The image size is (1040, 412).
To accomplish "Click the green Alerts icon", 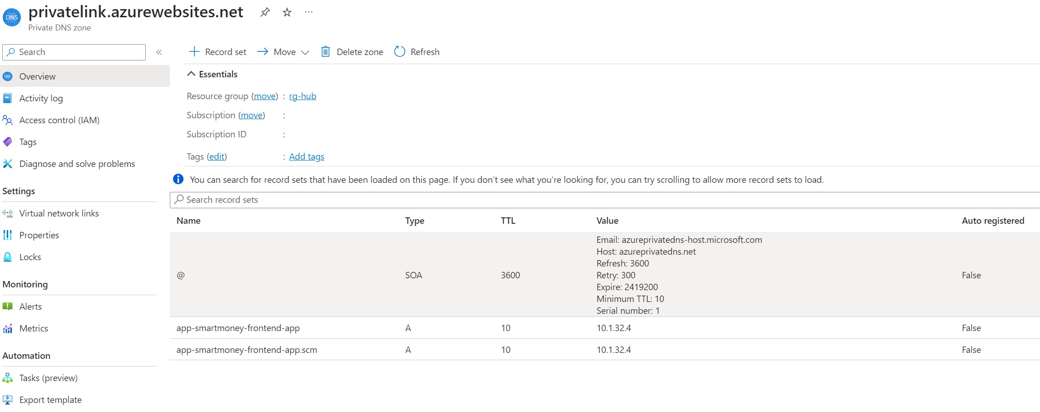I will tap(8, 306).
